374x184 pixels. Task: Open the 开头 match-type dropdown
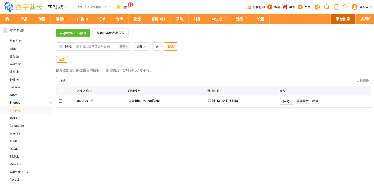pyautogui.click(x=124, y=46)
